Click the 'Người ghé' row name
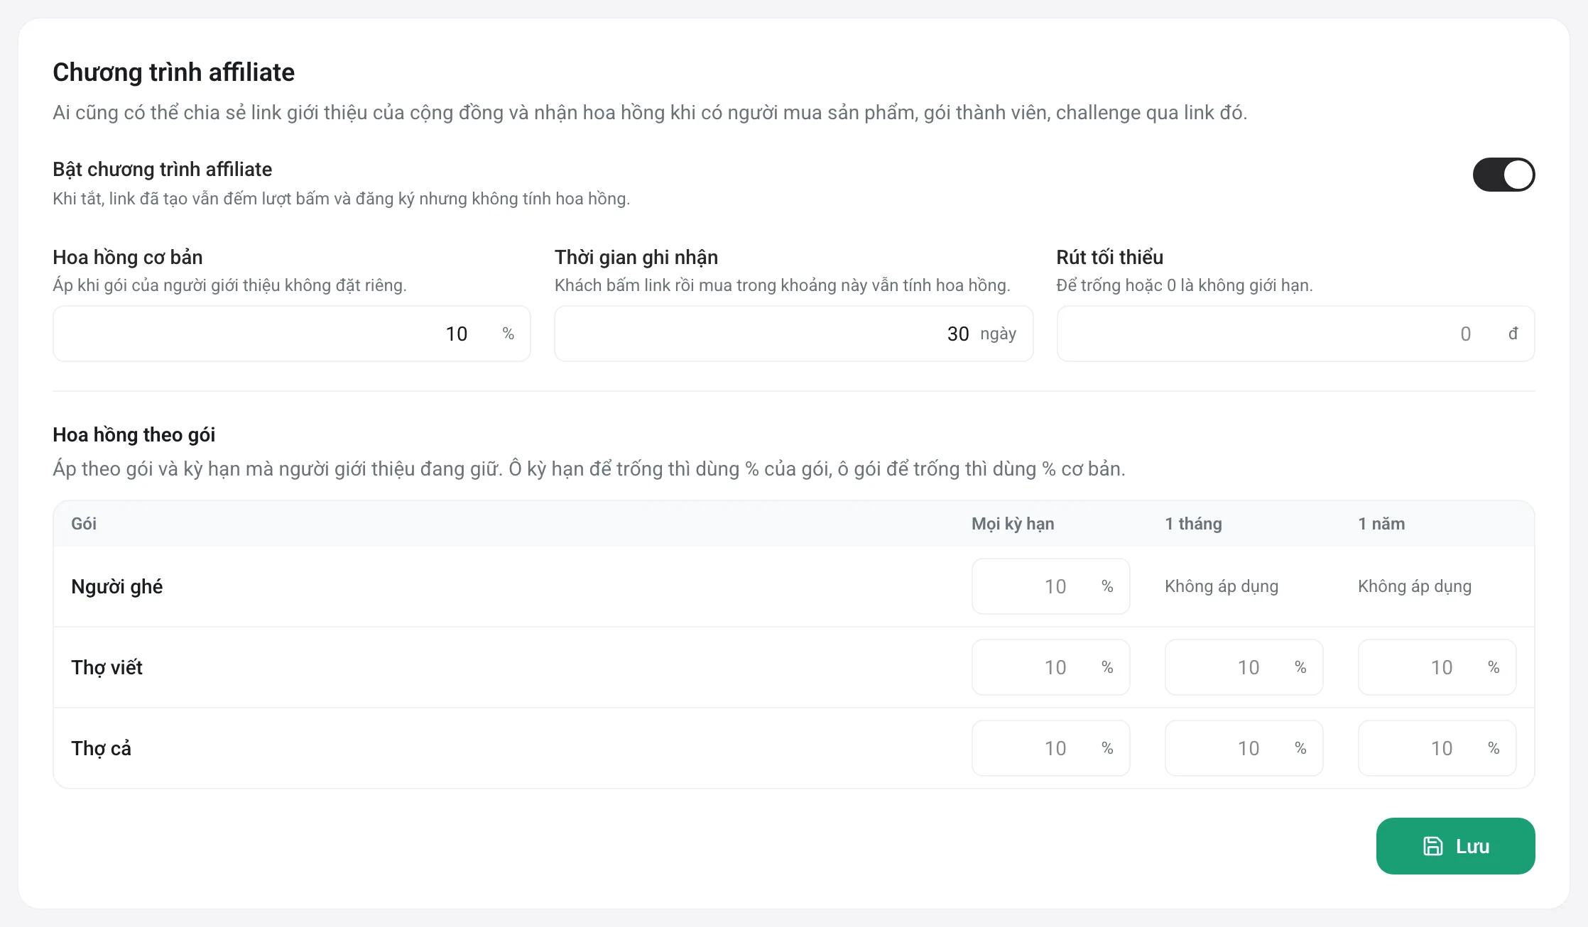Viewport: 1588px width, 927px height. tap(117, 587)
